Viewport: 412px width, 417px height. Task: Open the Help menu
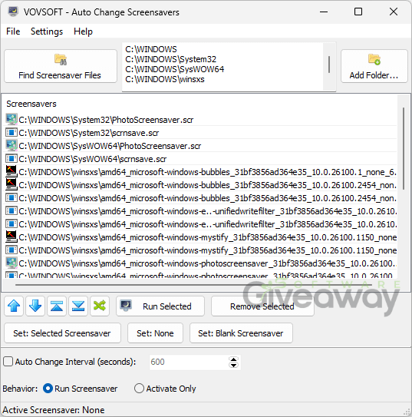point(83,31)
